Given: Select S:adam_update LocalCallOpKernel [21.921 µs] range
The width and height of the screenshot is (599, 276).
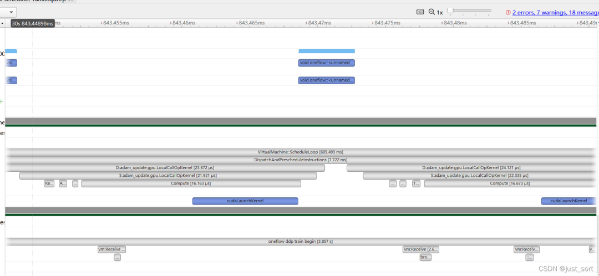Looking at the screenshot, I should (x=168, y=176).
